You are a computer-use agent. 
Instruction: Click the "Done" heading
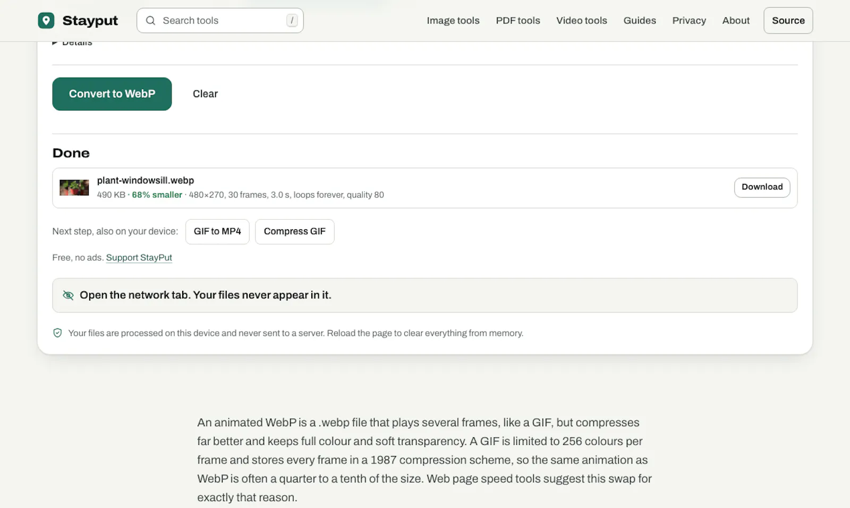(x=71, y=153)
